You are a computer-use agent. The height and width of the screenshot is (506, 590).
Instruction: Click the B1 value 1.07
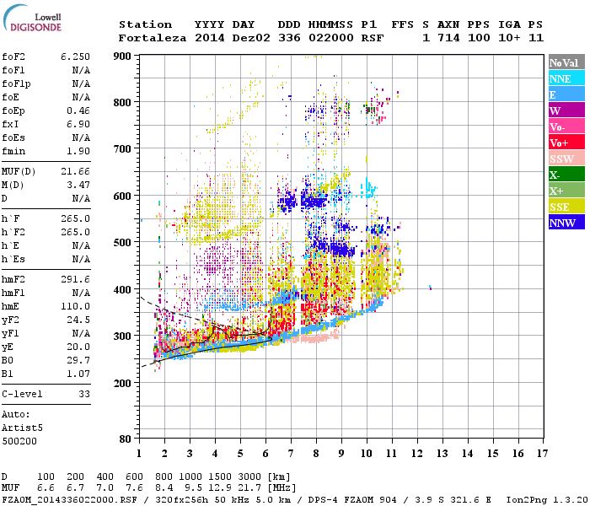tap(78, 374)
